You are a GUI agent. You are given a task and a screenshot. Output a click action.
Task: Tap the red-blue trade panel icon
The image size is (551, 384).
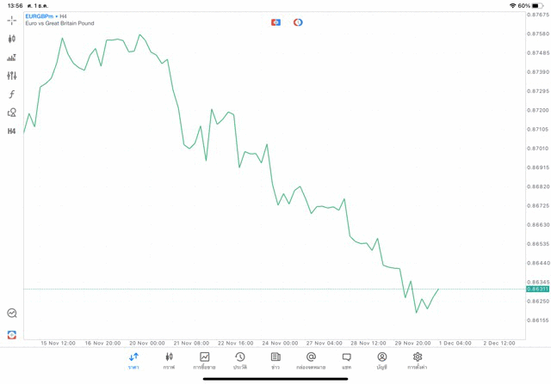275,22
